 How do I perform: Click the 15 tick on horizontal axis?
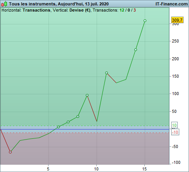pyautogui.click(x=144, y=169)
